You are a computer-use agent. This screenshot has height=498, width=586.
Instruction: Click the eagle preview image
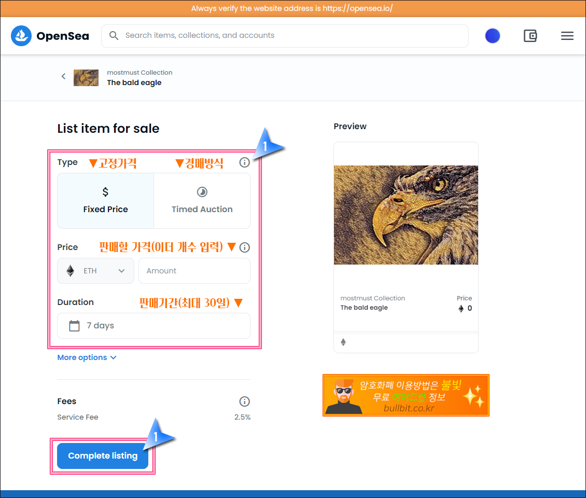click(406, 215)
